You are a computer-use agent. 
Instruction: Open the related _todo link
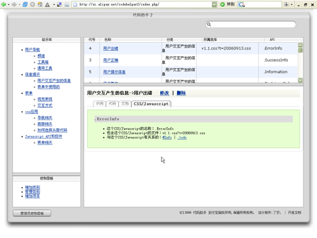click(x=182, y=138)
